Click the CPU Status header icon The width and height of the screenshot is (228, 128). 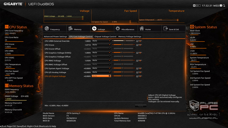pyautogui.click(x=6, y=27)
